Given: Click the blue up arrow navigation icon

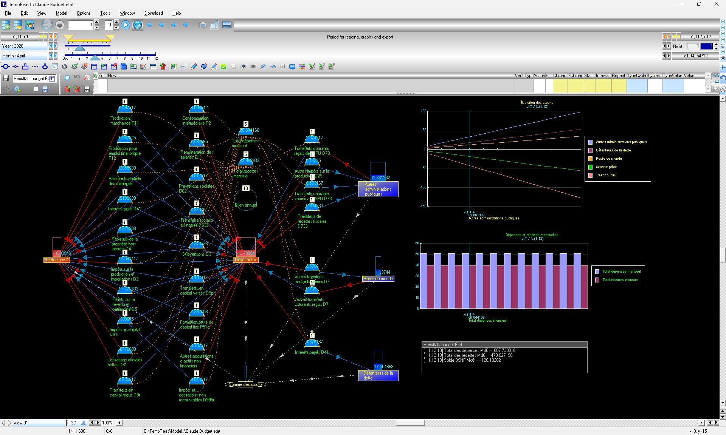Looking at the screenshot, I should click(x=186, y=25).
